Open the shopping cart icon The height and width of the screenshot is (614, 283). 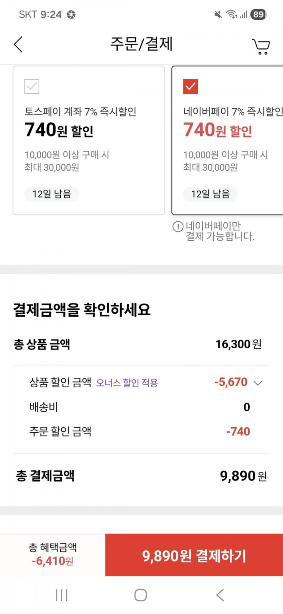261,46
